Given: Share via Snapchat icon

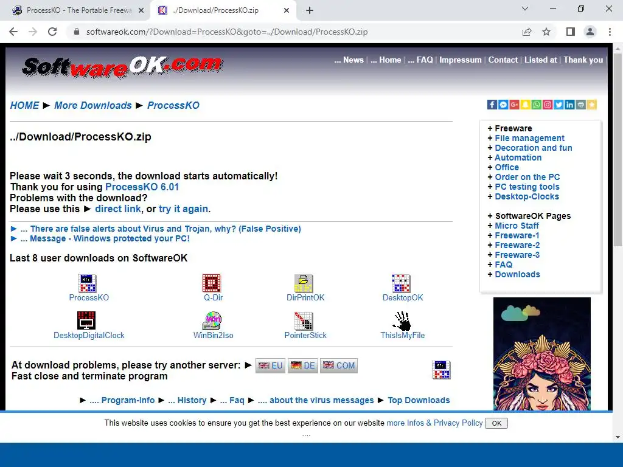Looking at the screenshot, I should (525, 105).
